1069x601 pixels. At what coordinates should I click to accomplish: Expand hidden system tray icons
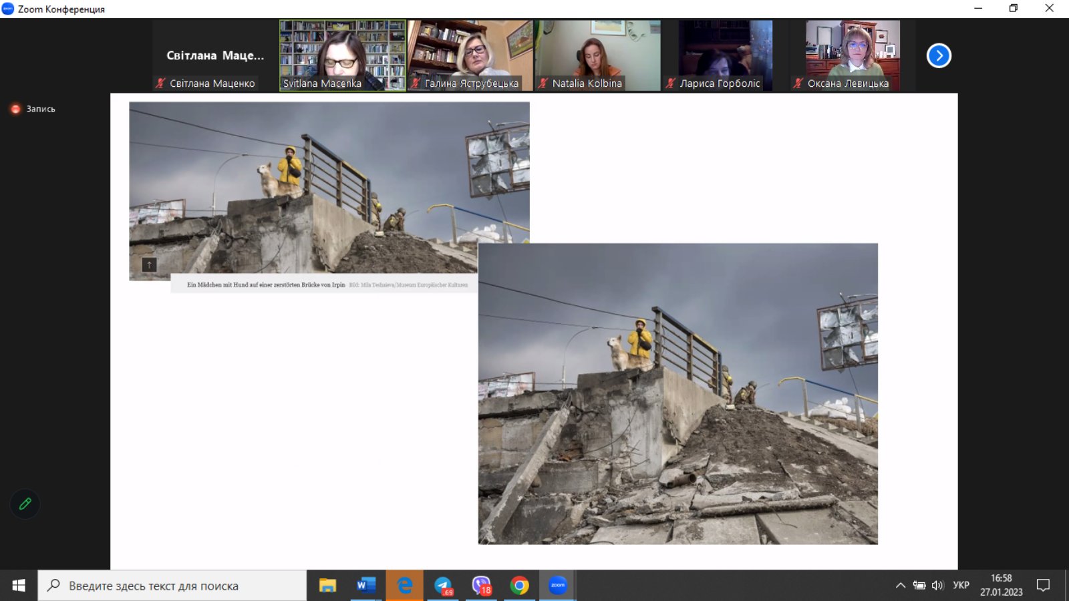900,586
